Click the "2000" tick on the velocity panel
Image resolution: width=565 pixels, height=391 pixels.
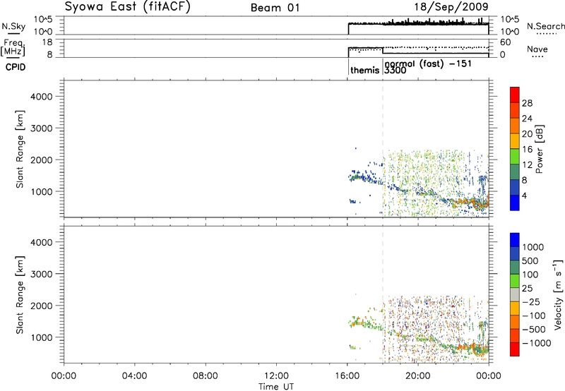coord(42,306)
